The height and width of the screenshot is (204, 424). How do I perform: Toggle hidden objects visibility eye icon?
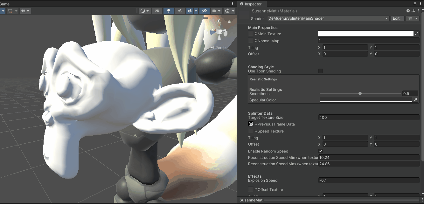click(x=205, y=11)
